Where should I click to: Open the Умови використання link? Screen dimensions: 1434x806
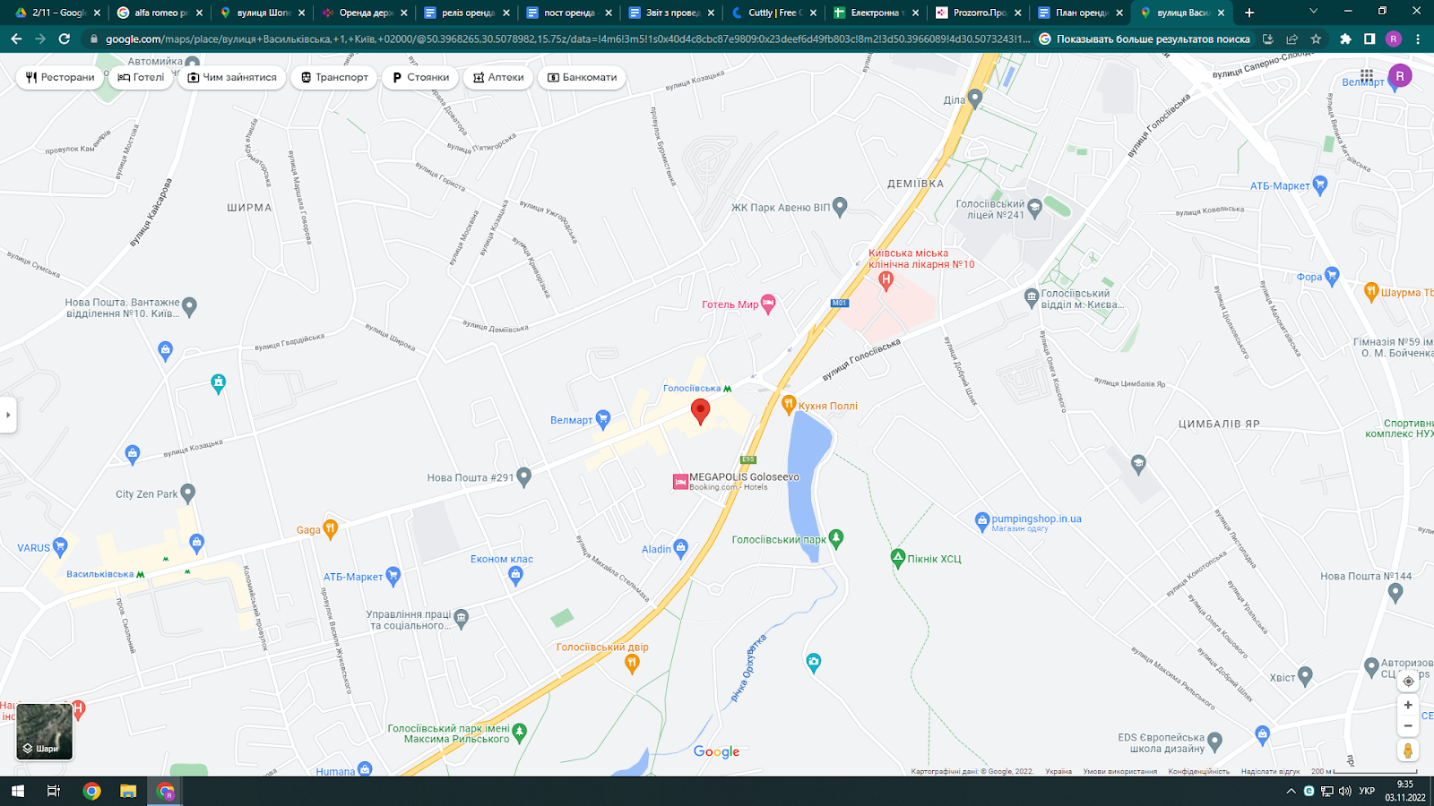click(1119, 771)
